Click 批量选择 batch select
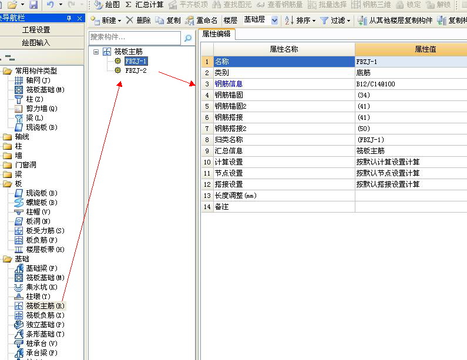Screen dimensions: 467x360 pos(327,5)
